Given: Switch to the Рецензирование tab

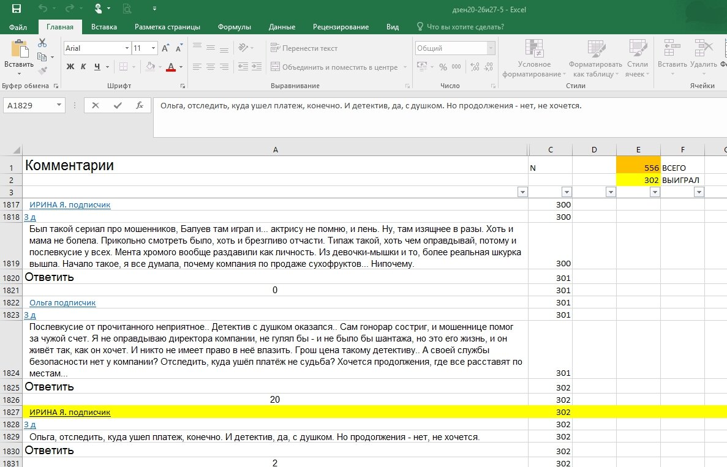Looking at the screenshot, I should 341,27.
